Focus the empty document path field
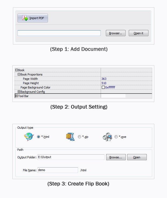Screen dimensions: 167x198 pos(59,33)
